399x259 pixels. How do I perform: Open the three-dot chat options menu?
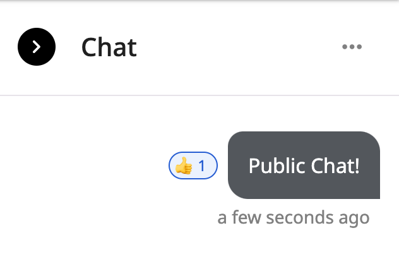click(x=352, y=47)
